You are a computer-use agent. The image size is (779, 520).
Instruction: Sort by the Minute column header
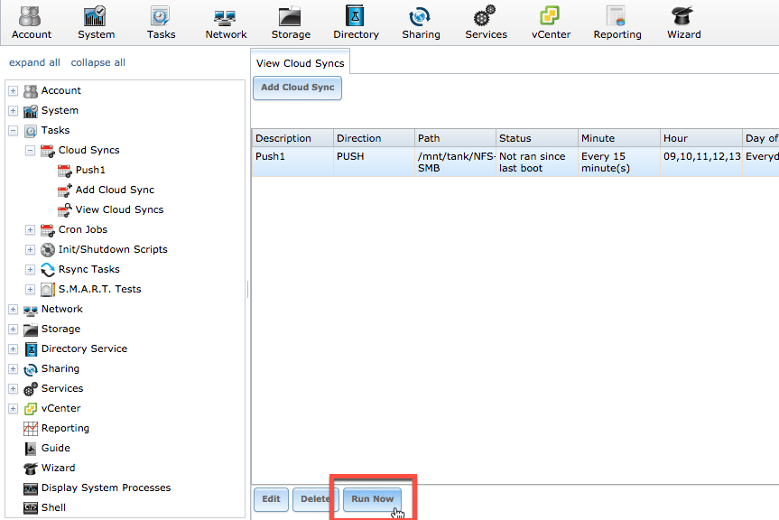[619, 138]
